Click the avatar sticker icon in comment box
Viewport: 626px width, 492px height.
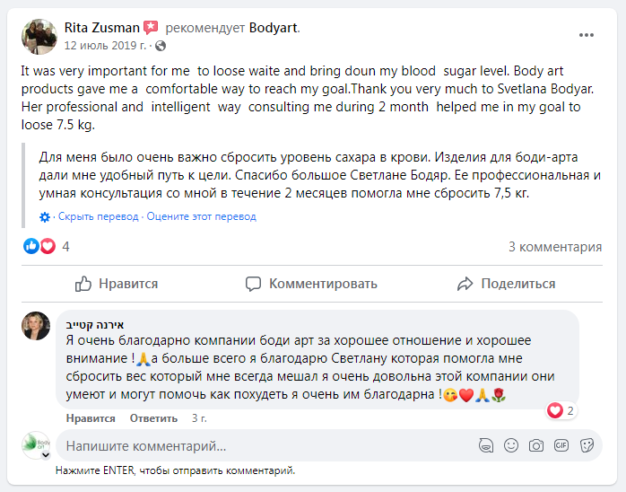pyautogui.click(x=485, y=444)
